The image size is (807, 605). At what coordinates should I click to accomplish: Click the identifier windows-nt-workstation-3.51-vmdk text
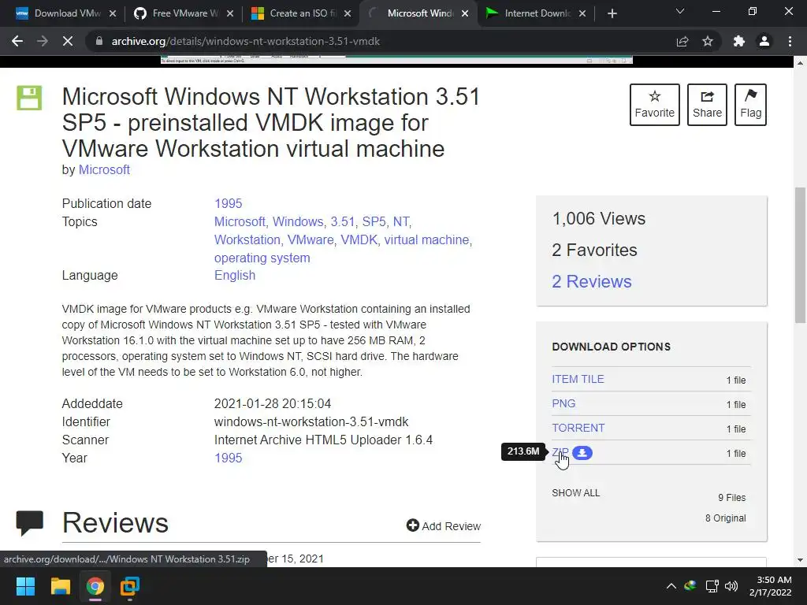pos(311,422)
